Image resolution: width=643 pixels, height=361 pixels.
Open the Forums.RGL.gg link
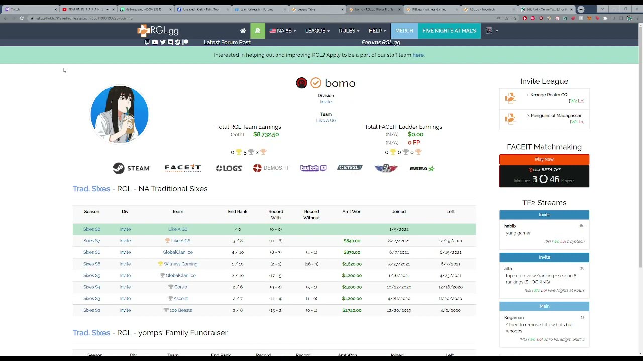[381, 42]
